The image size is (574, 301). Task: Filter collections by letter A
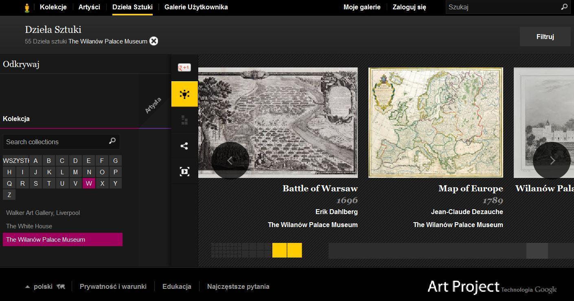coord(35,160)
